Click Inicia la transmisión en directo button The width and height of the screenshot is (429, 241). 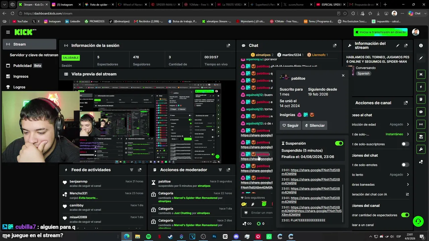[381, 32]
